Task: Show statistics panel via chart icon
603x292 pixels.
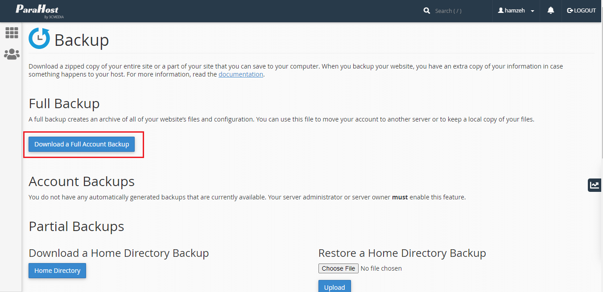Action: [595, 185]
